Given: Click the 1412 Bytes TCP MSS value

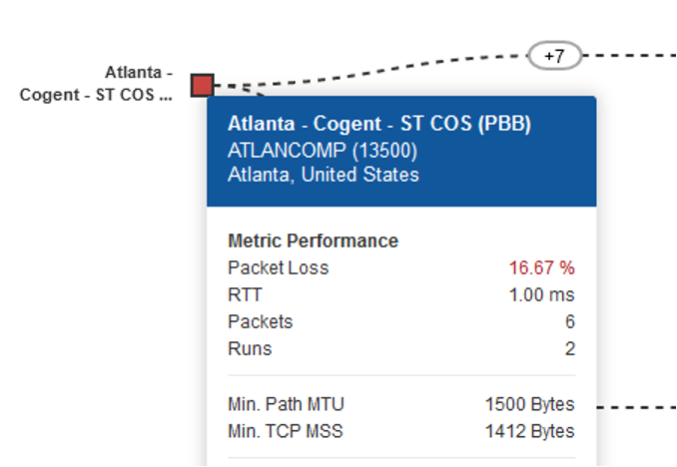Looking at the screenshot, I should [x=530, y=431].
